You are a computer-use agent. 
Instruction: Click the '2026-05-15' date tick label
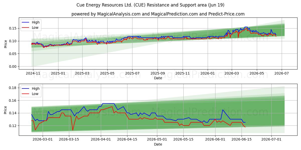184,139
